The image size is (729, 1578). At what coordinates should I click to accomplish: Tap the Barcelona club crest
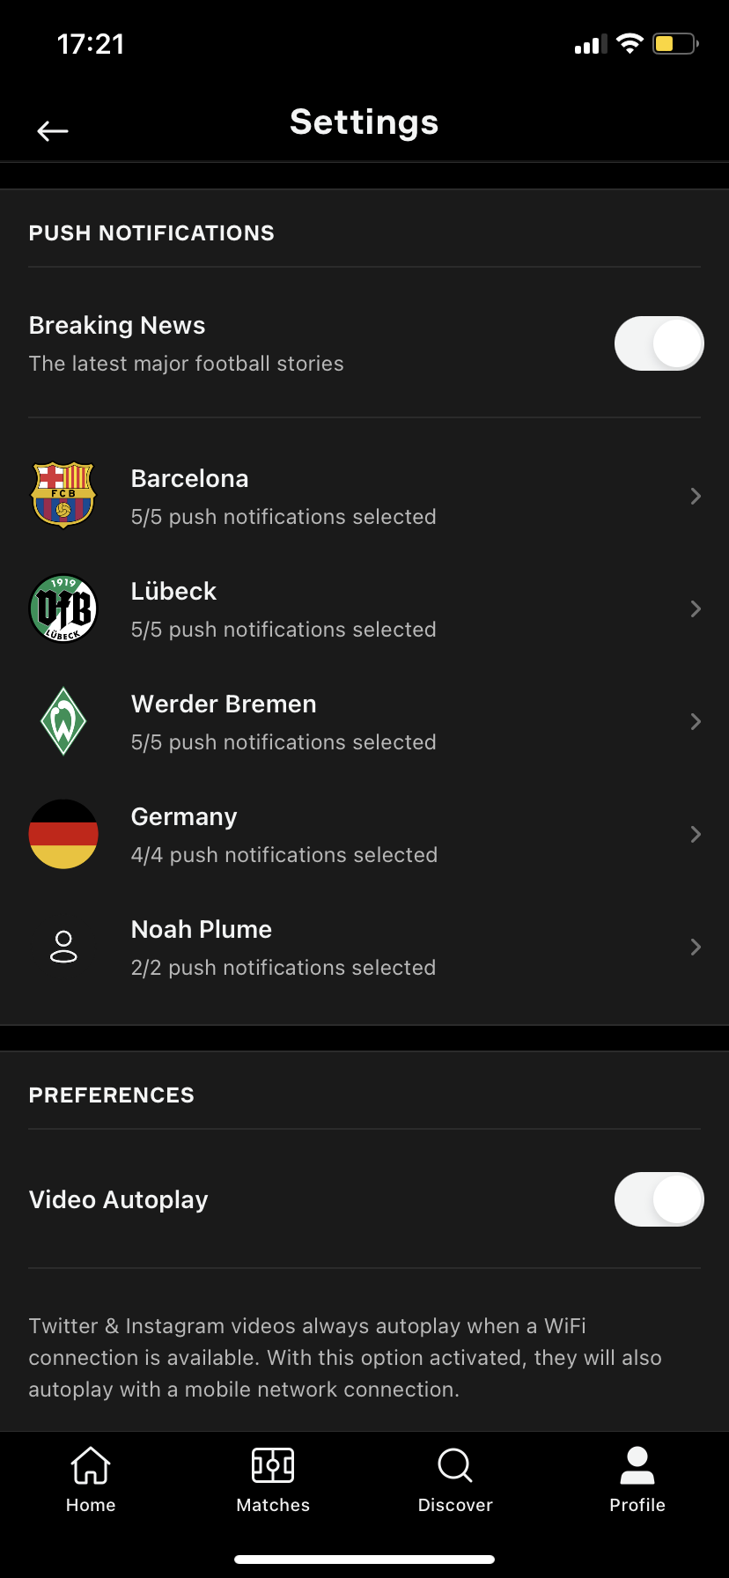pyautogui.click(x=63, y=496)
